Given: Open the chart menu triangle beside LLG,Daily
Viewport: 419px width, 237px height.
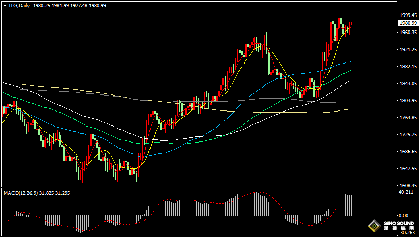Looking at the screenshot, I should point(4,5).
